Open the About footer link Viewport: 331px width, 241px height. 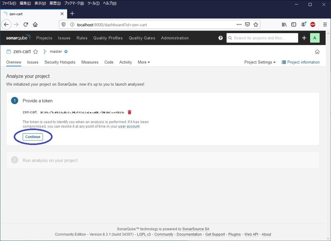(x=266, y=234)
